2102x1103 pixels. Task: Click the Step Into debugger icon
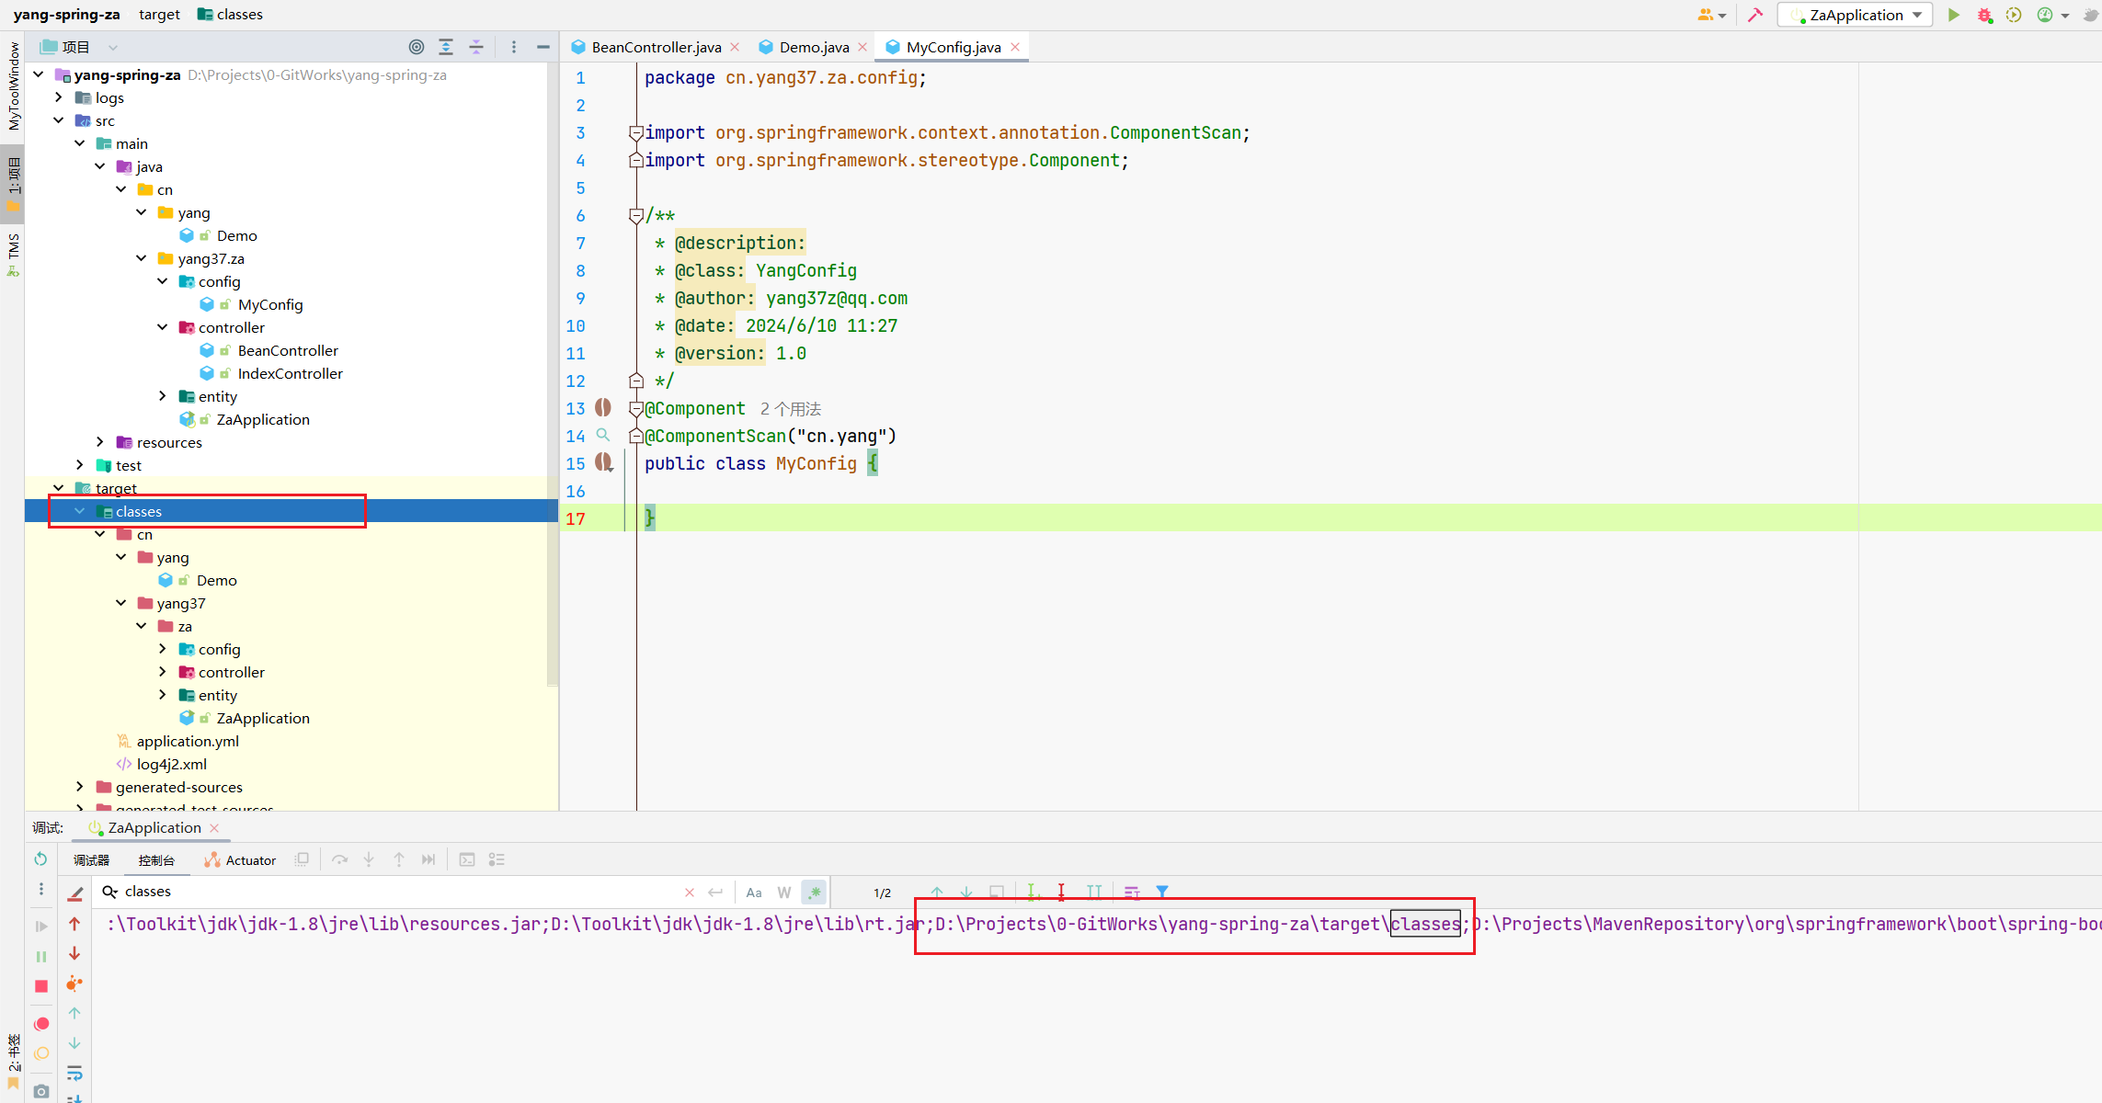369,859
